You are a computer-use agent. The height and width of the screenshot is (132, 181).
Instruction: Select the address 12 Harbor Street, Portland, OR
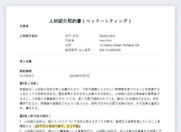click(119, 45)
